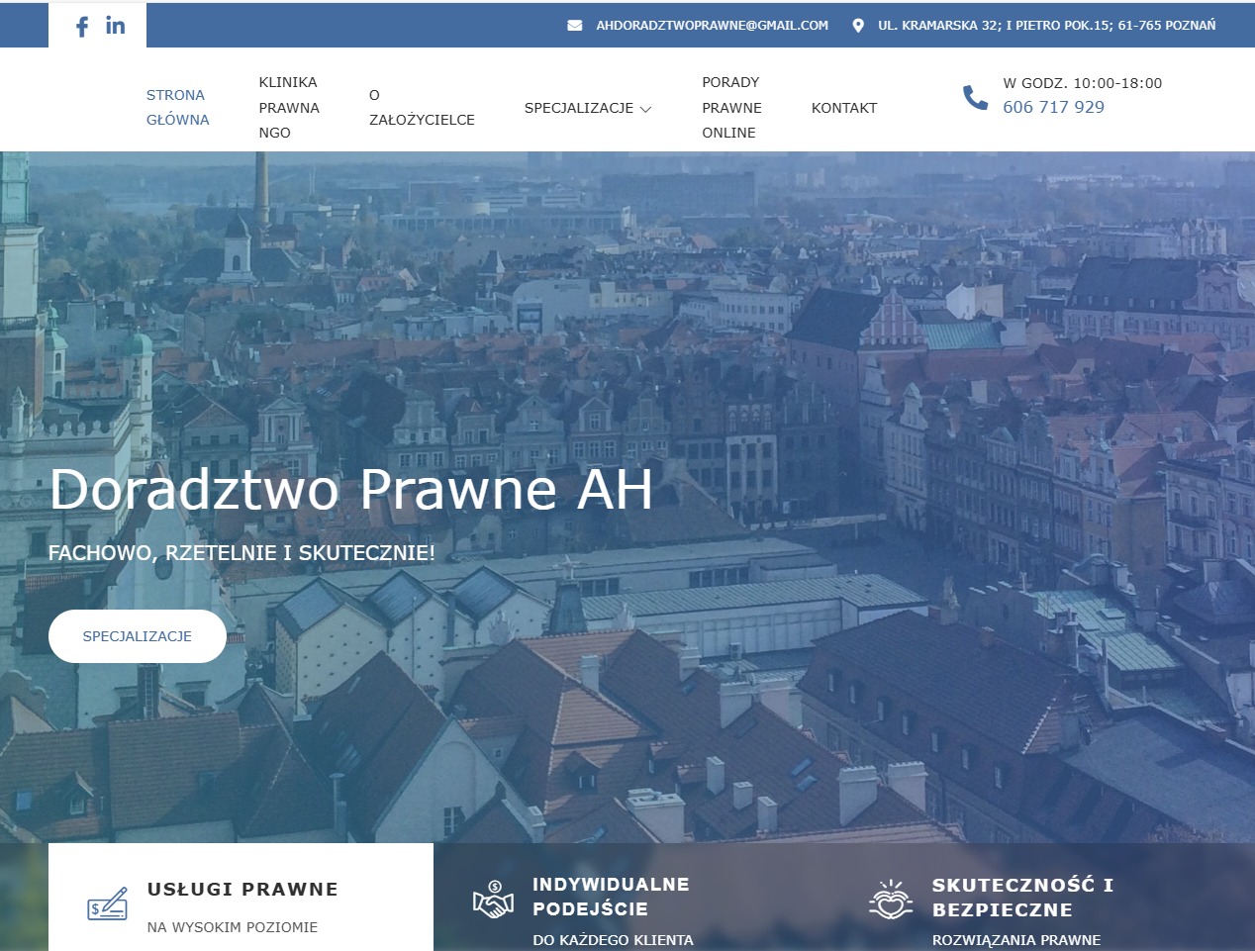1255x951 pixels.
Task: Click the envelope icon in the top bar
Action: [575, 25]
